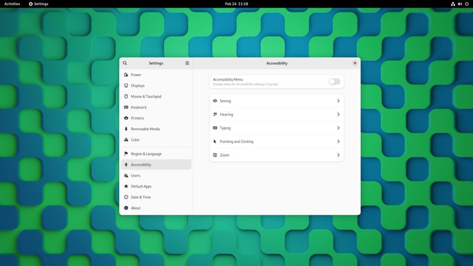Select Date & Time in sidebar

156,197
